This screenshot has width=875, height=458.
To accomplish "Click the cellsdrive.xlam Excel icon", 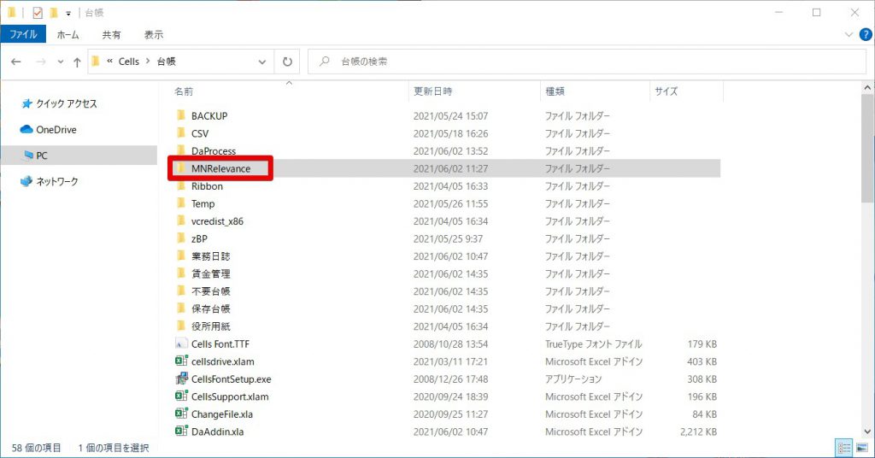I will pyautogui.click(x=181, y=361).
